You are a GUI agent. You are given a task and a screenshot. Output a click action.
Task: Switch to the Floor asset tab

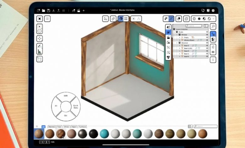[59, 127]
